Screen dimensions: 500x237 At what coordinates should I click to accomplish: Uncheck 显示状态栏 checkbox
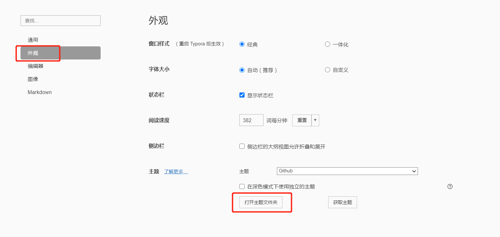242,95
